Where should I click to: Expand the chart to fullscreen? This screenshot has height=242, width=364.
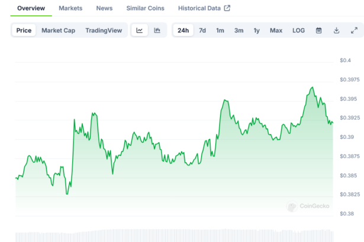pyautogui.click(x=354, y=30)
